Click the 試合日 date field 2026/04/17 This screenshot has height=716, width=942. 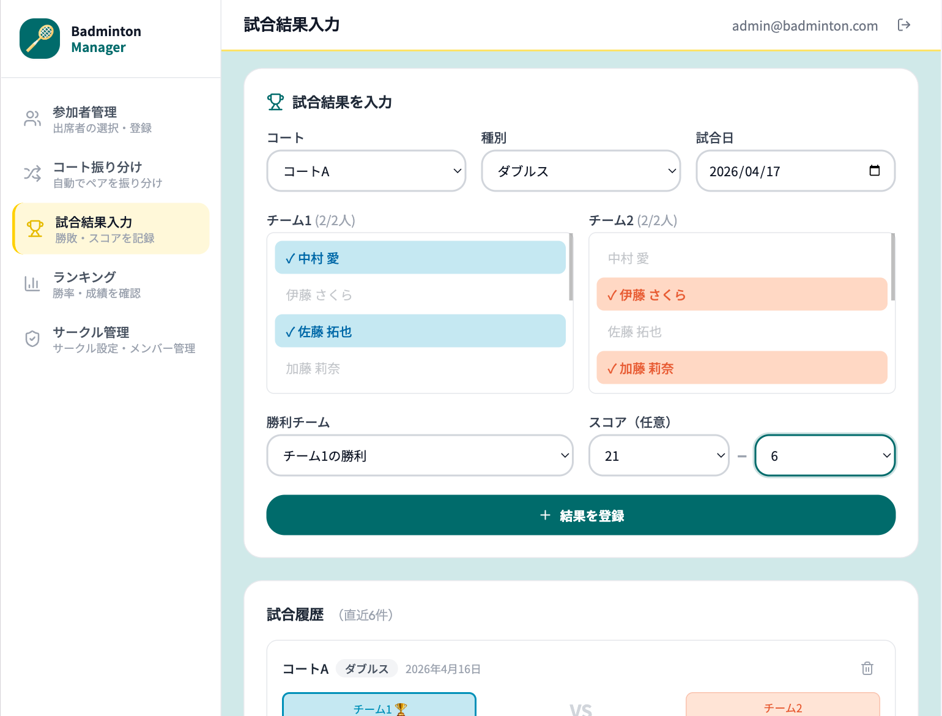pyautogui.click(x=796, y=171)
